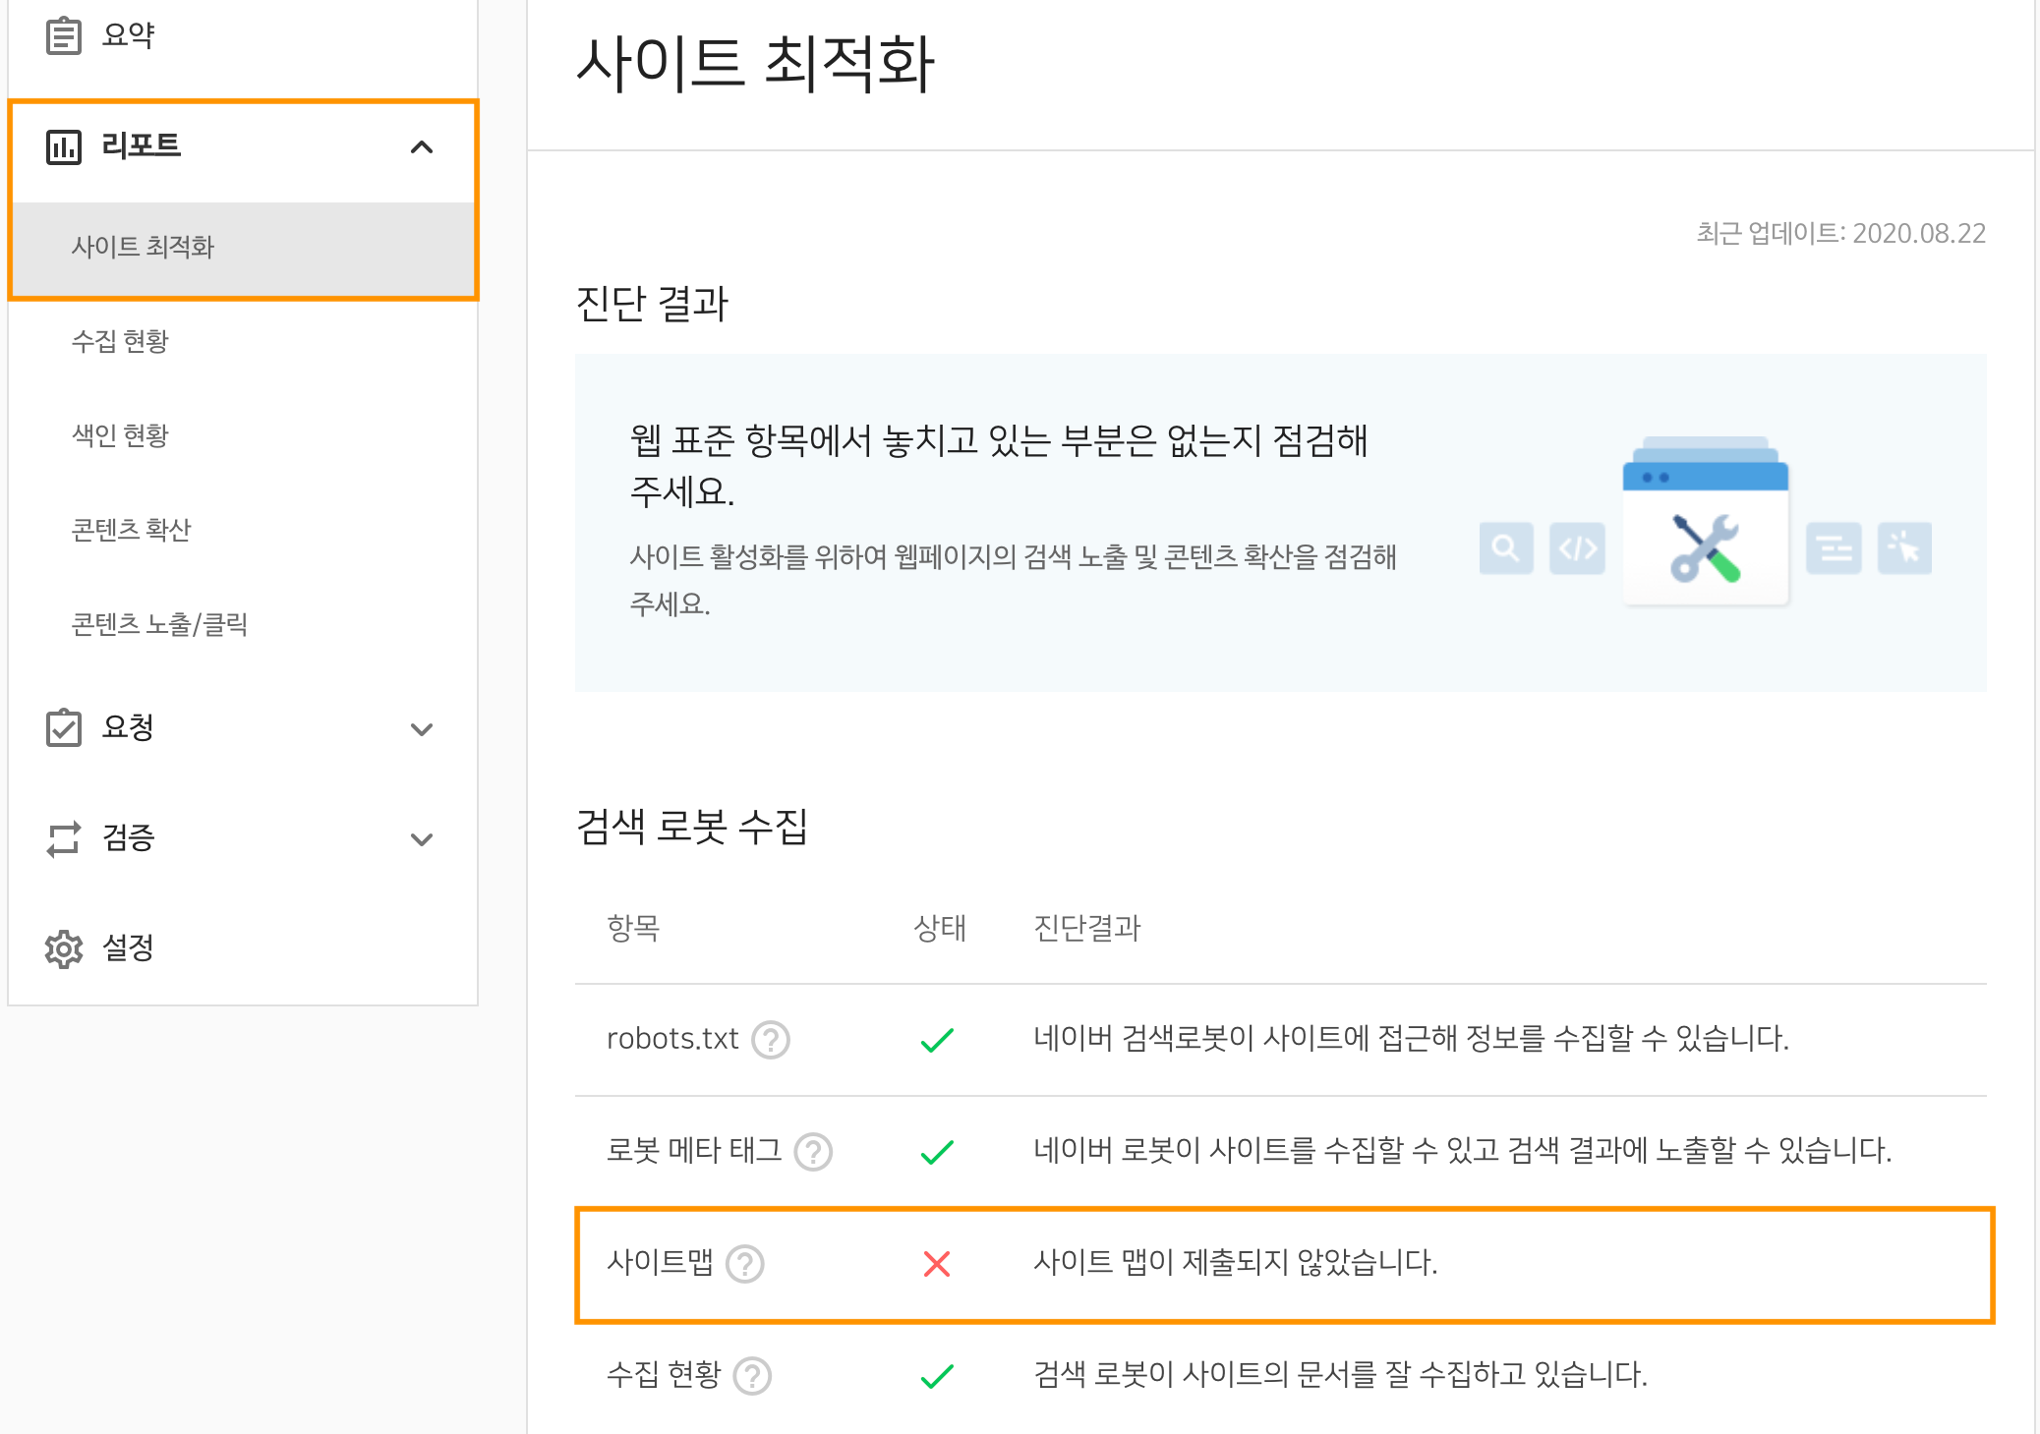Click the 검증 repeat arrows icon
Image resolution: width=2040 pixels, height=1434 pixels.
coord(64,838)
